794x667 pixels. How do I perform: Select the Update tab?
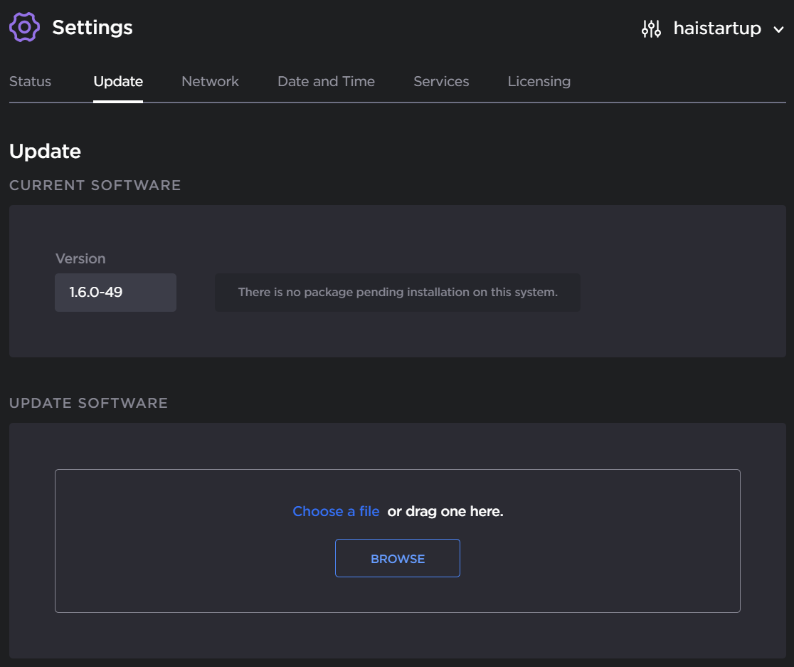click(x=118, y=81)
